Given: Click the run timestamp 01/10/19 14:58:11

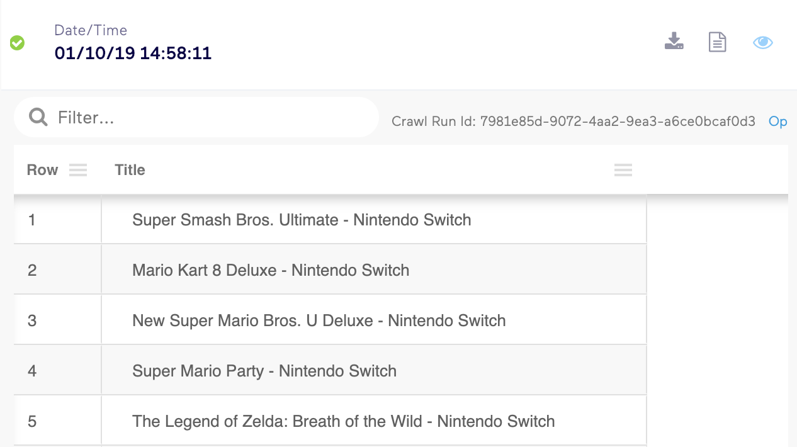Looking at the screenshot, I should (133, 54).
